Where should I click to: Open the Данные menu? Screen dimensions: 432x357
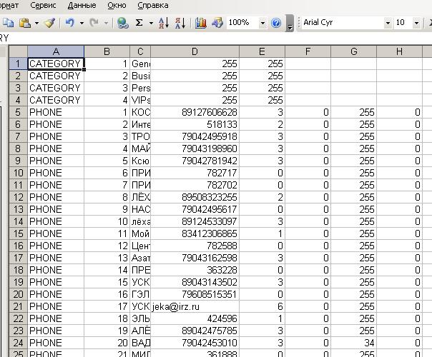(82, 5)
